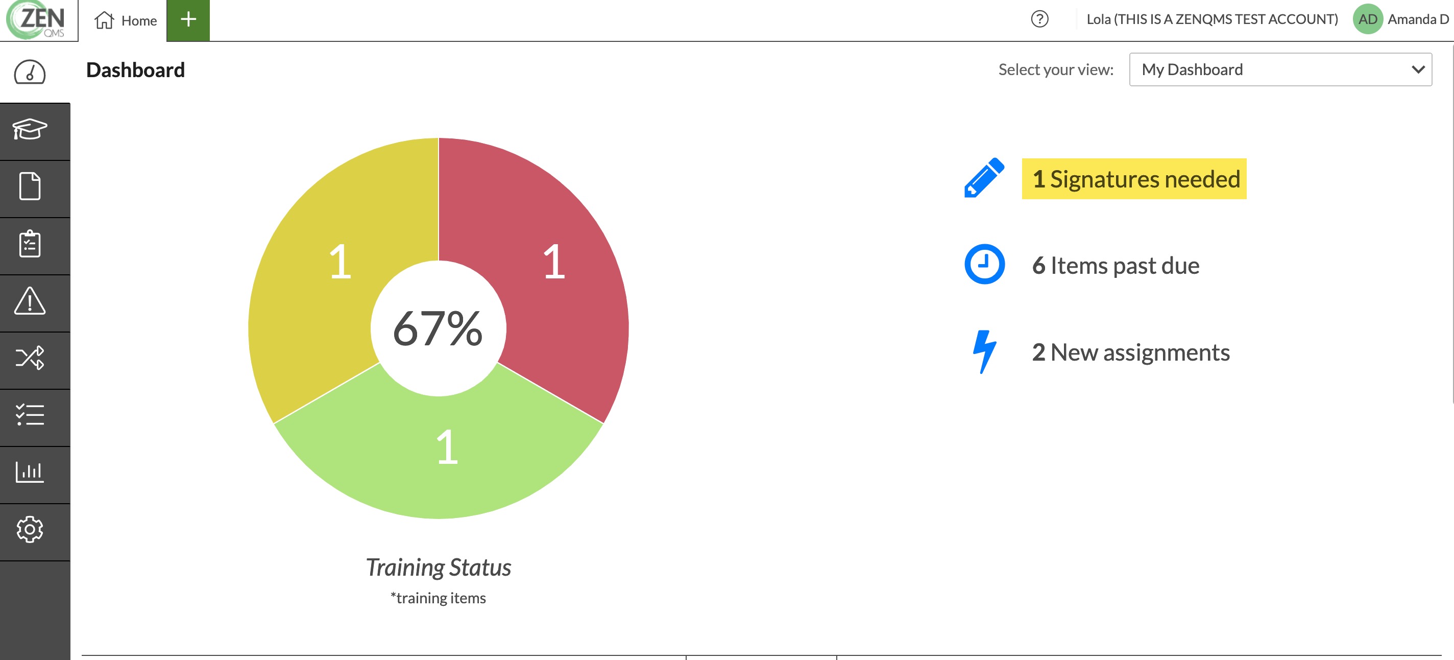Open the bar chart Reports icon
The width and height of the screenshot is (1454, 660).
pyautogui.click(x=30, y=472)
